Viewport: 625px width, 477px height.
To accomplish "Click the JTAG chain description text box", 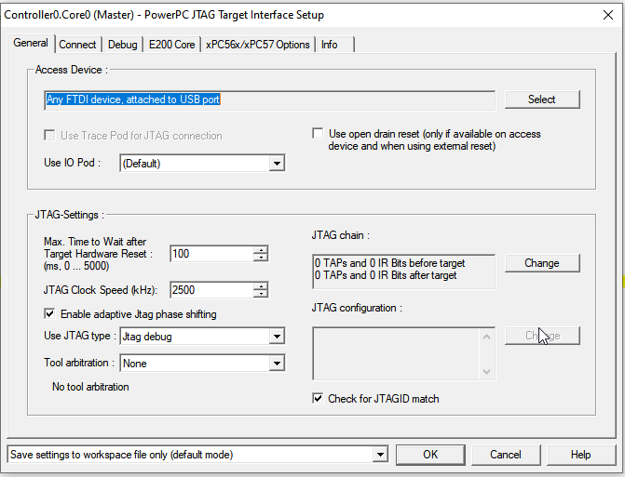I will tap(403, 272).
